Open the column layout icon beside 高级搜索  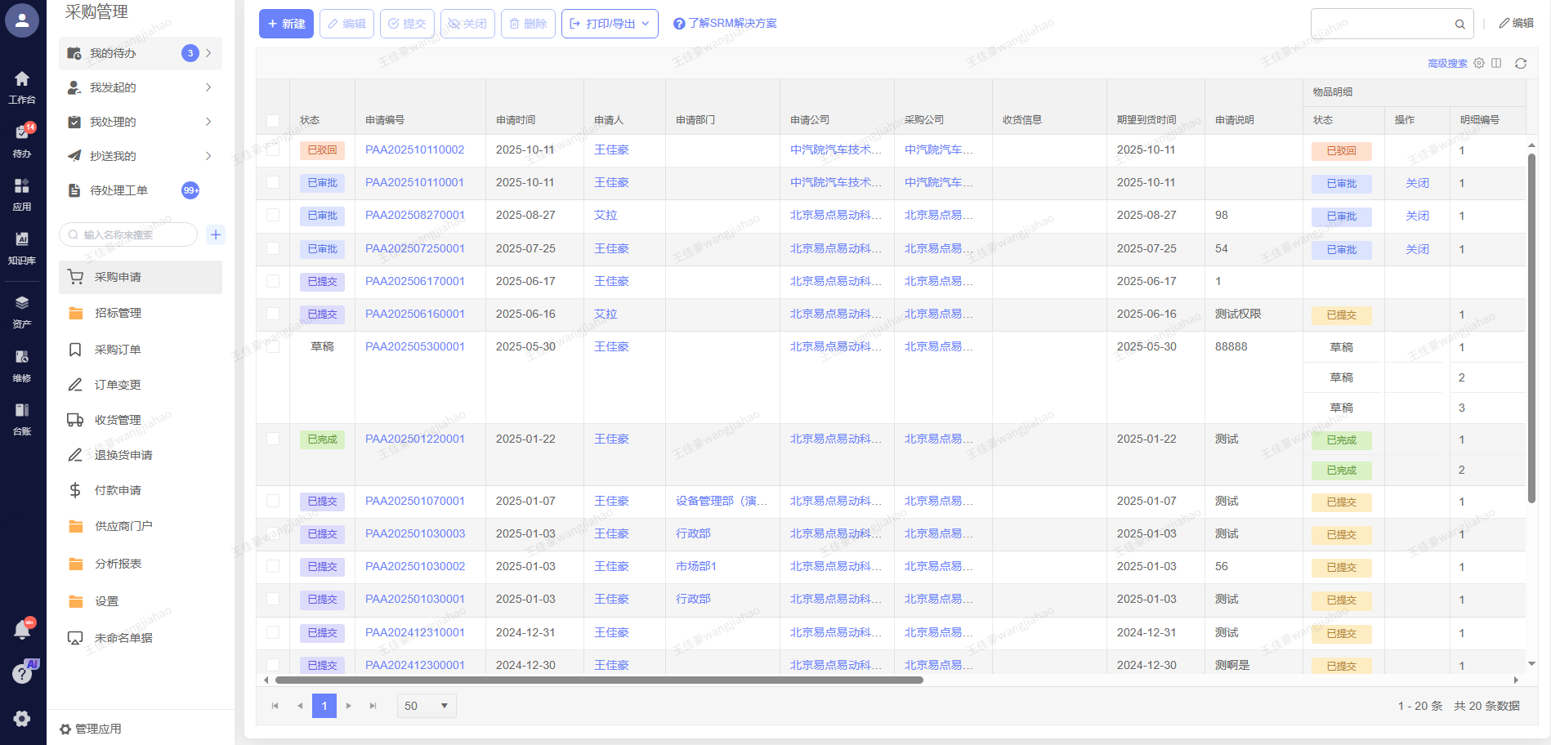[x=1496, y=63]
